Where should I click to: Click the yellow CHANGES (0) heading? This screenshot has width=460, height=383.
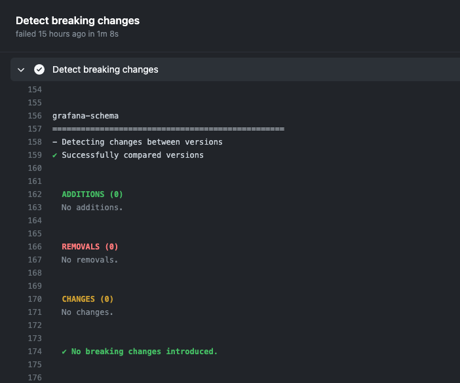pos(88,299)
